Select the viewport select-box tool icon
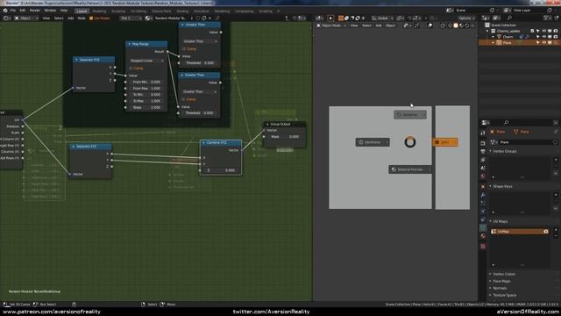This screenshot has height=316, width=561. (x=330, y=18)
